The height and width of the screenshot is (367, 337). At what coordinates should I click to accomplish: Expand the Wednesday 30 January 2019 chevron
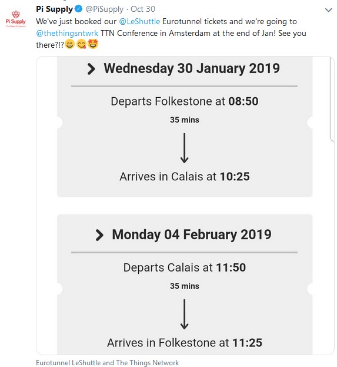pyautogui.click(x=91, y=69)
